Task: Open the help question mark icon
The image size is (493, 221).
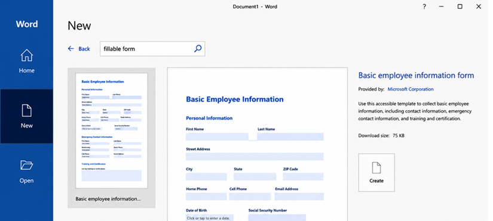Action: (424, 7)
